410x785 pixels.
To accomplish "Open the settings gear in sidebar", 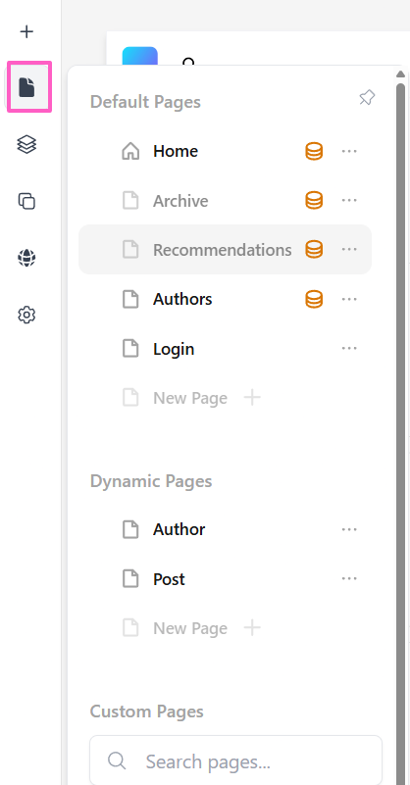I will 26,315.
